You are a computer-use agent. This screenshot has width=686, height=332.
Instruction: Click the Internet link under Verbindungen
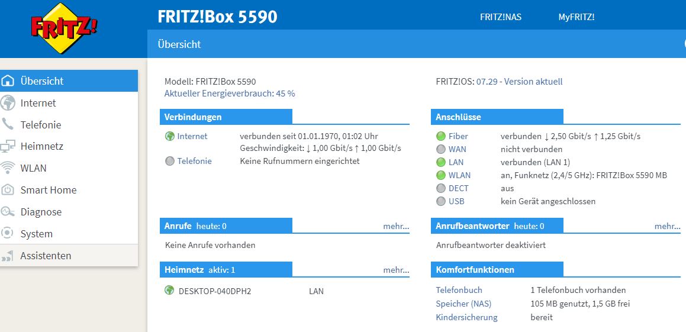[192, 137]
